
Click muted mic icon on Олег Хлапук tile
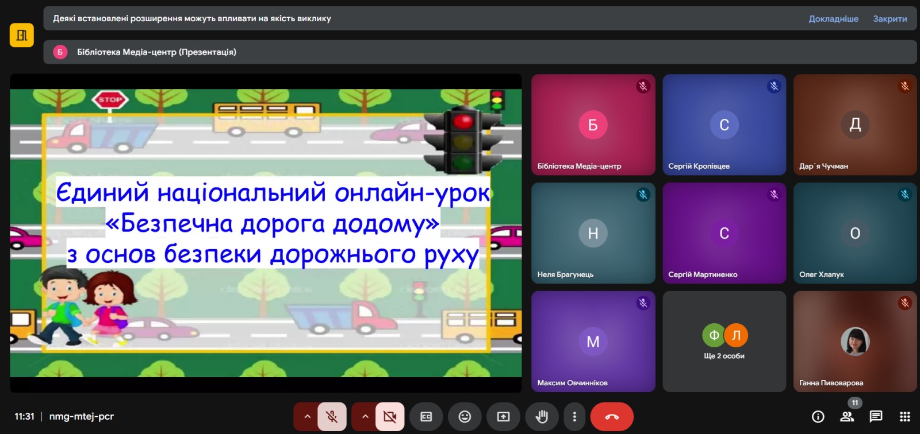point(904,195)
